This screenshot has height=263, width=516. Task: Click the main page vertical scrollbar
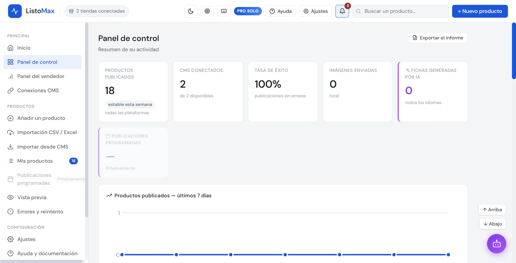pyautogui.click(x=514, y=51)
